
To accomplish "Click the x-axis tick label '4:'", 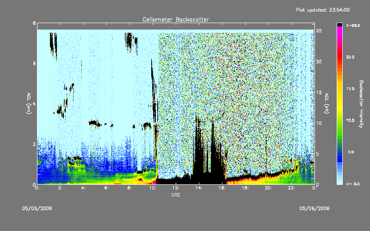I will (84, 188).
